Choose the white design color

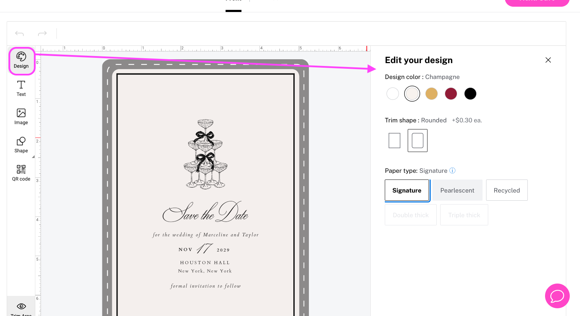pyautogui.click(x=393, y=93)
